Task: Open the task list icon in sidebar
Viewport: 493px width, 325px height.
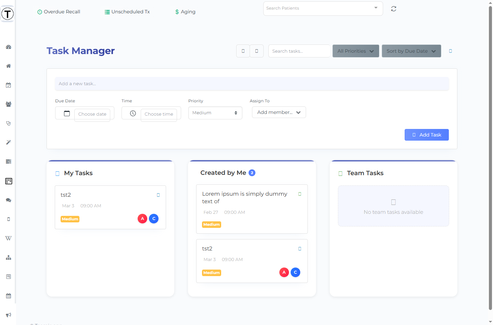Action: [x=9, y=181]
